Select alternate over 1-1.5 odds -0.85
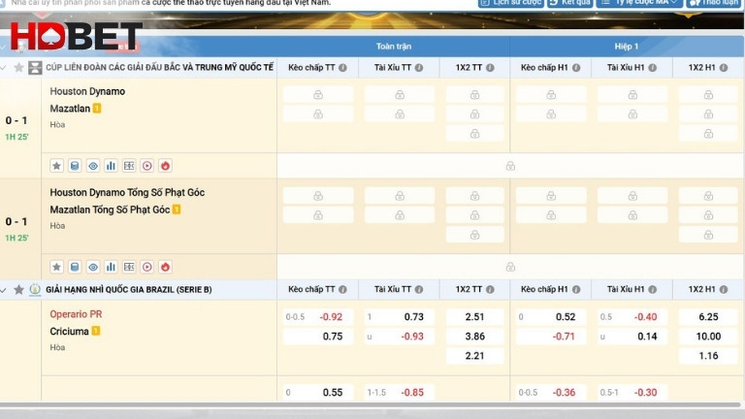Screen dimensions: 745x419 pos(399,393)
